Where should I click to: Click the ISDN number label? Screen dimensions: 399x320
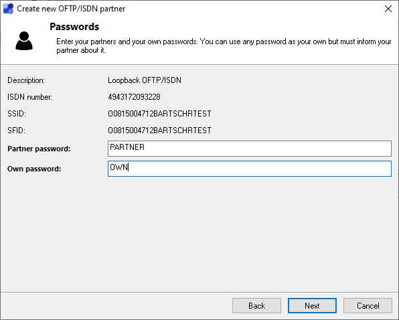tap(29, 97)
